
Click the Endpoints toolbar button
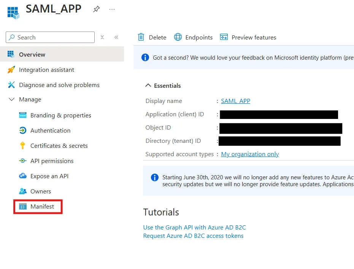195,37
